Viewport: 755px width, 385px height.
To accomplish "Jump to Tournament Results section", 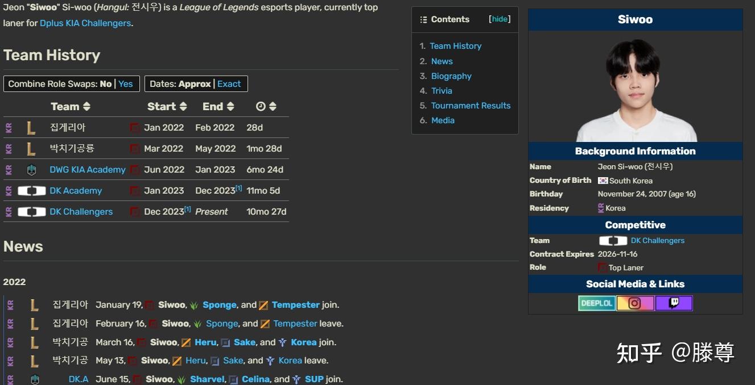I will coord(471,106).
